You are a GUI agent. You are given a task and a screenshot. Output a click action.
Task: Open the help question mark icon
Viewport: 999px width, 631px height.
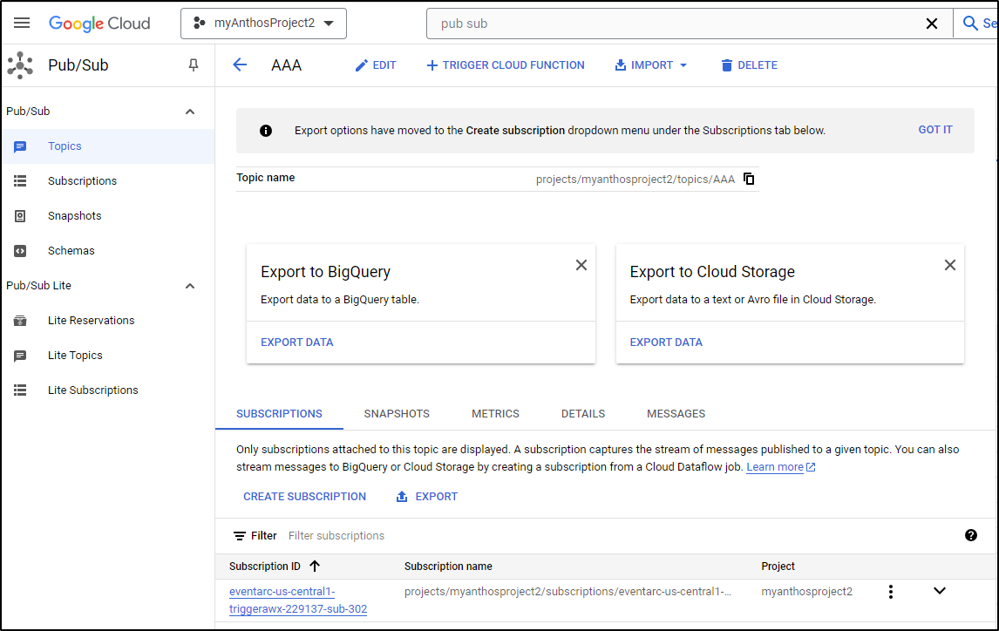970,535
